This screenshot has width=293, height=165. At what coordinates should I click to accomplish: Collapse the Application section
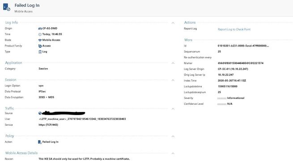173,63
